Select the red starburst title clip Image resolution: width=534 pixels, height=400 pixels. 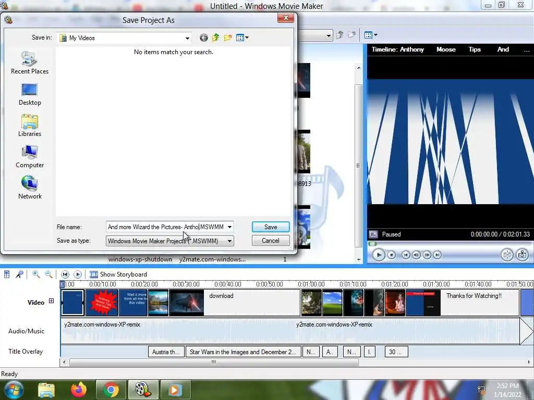[102, 303]
